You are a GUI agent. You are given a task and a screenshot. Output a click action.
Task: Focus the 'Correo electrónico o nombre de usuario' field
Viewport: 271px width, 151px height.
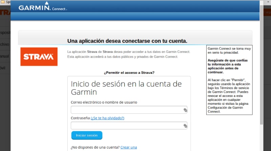pyautogui.click(x=126, y=110)
